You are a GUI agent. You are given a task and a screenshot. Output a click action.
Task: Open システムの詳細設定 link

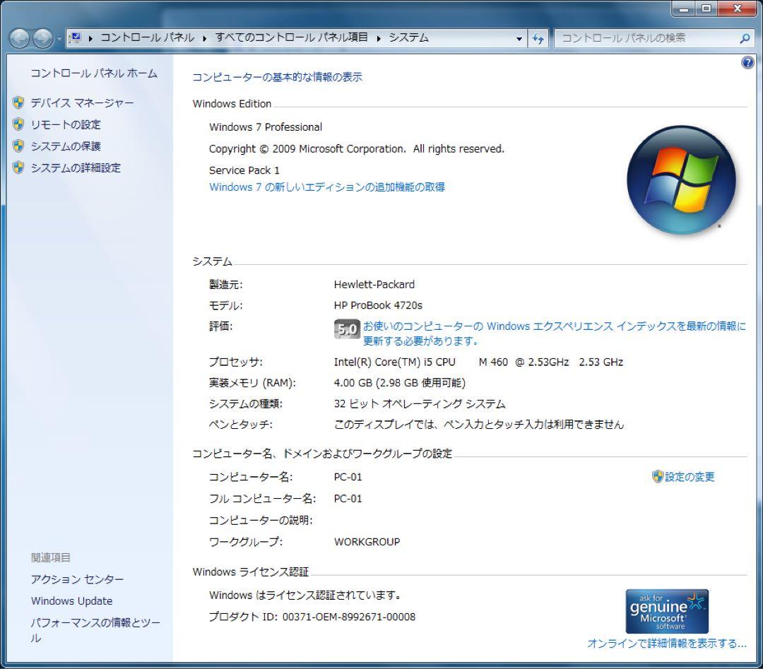coord(76,168)
